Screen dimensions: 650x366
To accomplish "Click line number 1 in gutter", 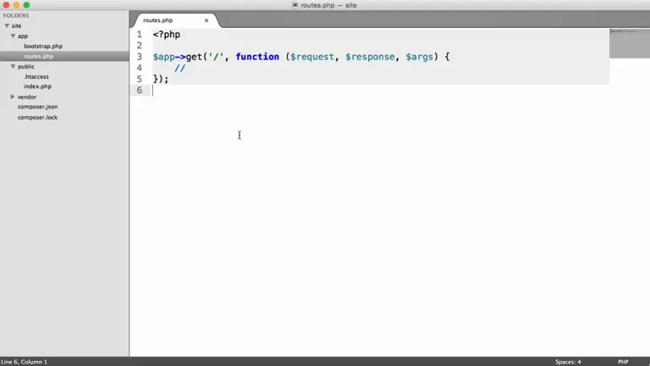I will [140, 35].
